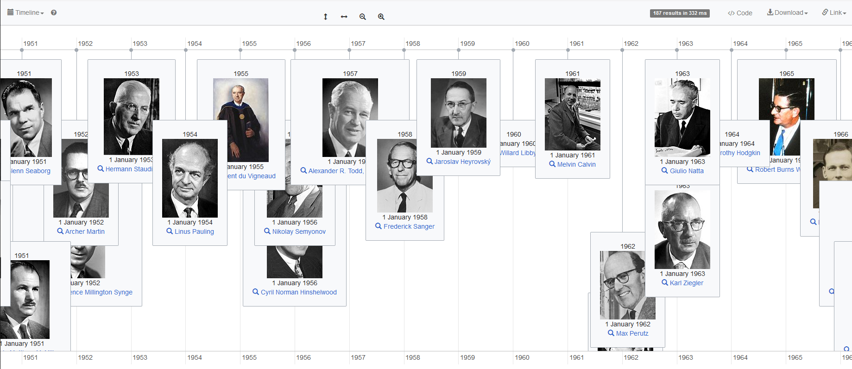Click the 1957 label on the upper time axis
Viewport: 852px width, 369px height.
tap(358, 44)
